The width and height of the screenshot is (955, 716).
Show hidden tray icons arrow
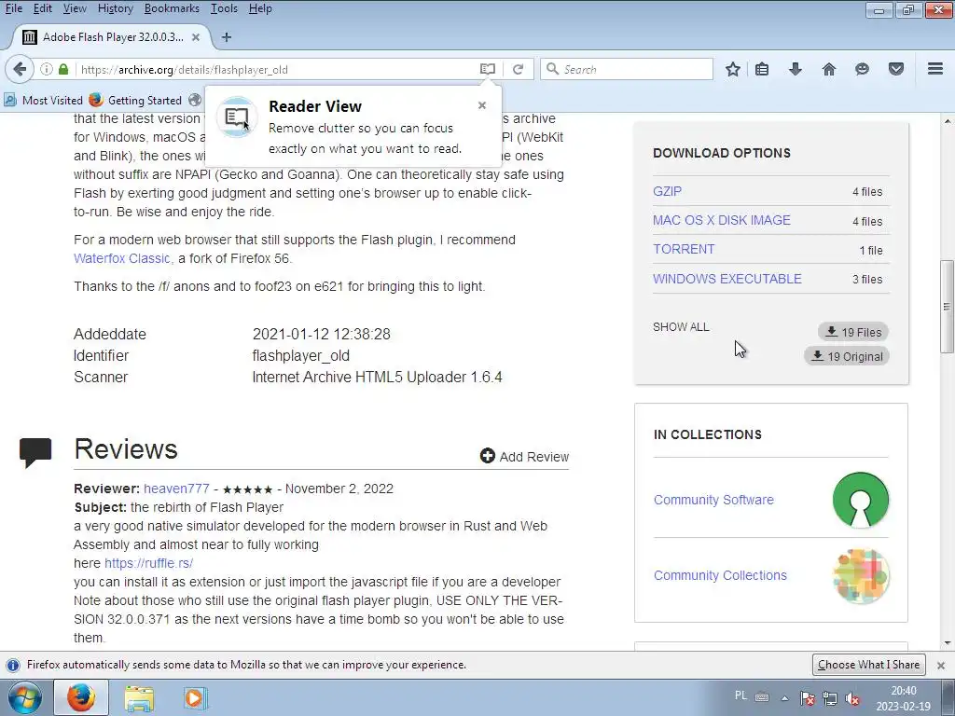(784, 698)
